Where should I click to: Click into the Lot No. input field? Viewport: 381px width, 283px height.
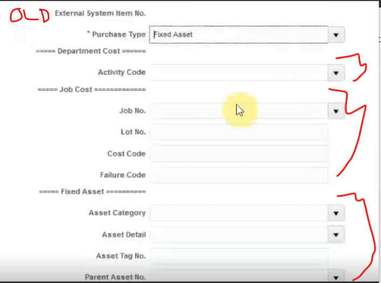239,132
